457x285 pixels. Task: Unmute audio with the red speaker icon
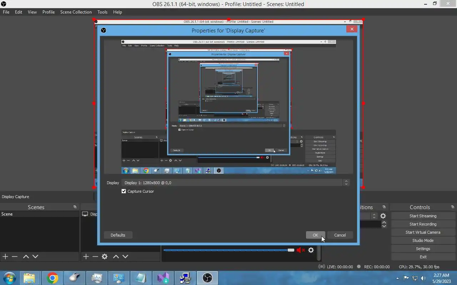point(301,250)
